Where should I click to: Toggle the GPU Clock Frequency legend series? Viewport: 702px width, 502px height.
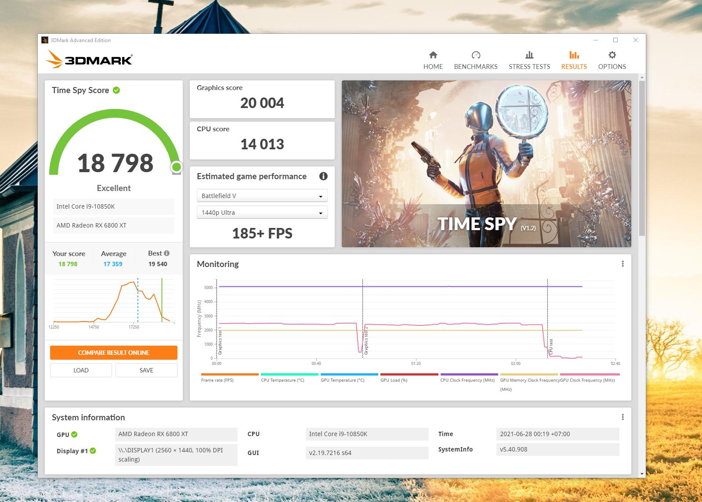(x=590, y=377)
